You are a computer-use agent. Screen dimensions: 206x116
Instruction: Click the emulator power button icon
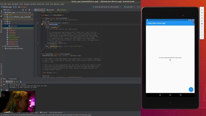point(202,10)
